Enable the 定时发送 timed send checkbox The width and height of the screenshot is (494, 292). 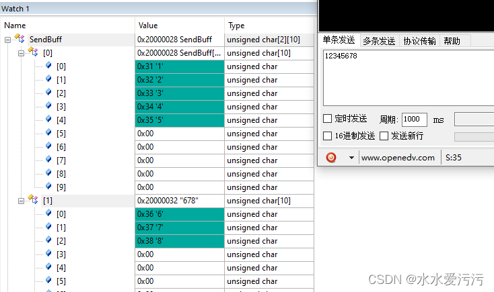click(327, 119)
